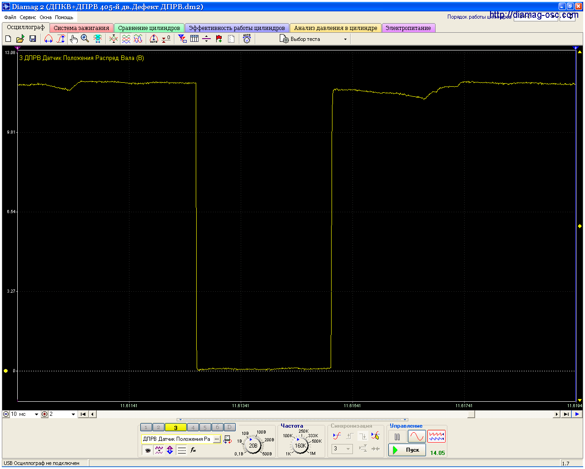Select the vertical measurement cursor tool

pos(61,39)
